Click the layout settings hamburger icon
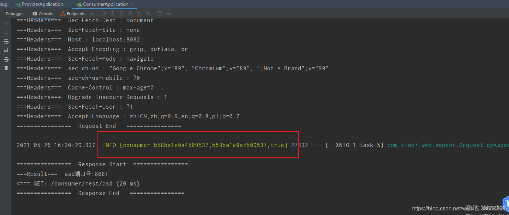The height and width of the screenshot is (215, 509). coord(92,14)
